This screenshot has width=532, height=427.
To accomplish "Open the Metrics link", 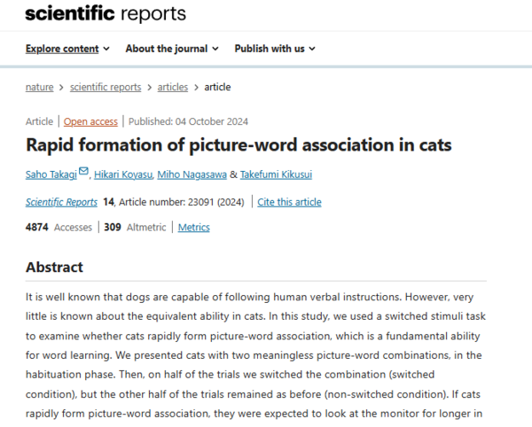I will coord(194,228).
